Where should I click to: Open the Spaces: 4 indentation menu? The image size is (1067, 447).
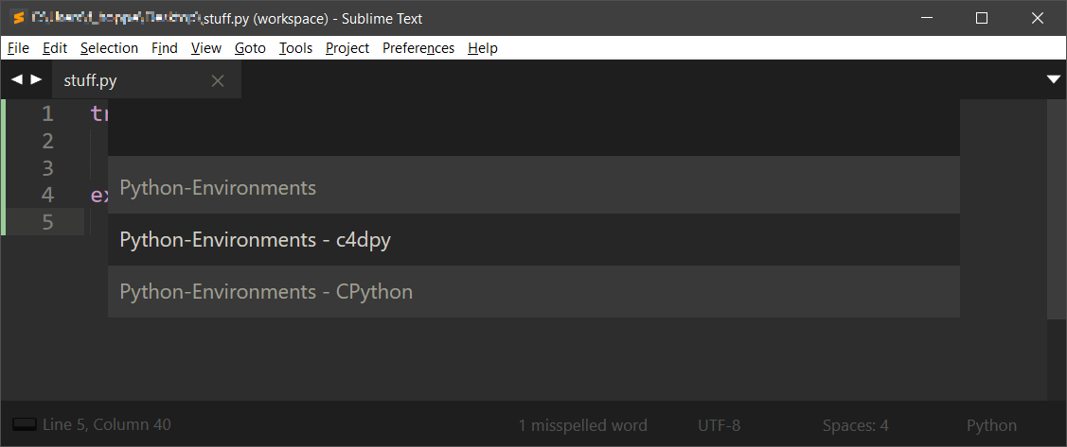tap(855, 425)
